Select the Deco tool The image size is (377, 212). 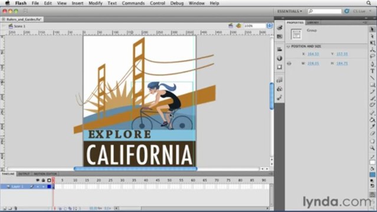click(372, 105)
